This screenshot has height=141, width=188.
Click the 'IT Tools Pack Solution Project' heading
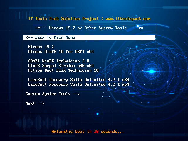63,19
